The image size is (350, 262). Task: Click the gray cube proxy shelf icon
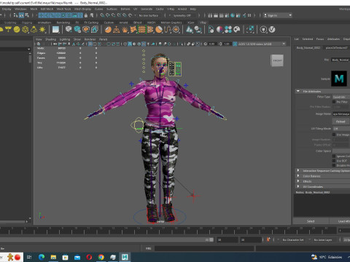tap(69, 30)
